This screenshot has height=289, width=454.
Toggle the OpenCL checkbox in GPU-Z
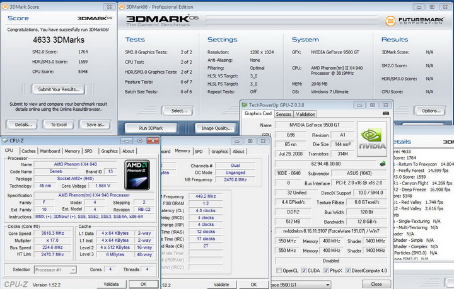pos(279,271)
